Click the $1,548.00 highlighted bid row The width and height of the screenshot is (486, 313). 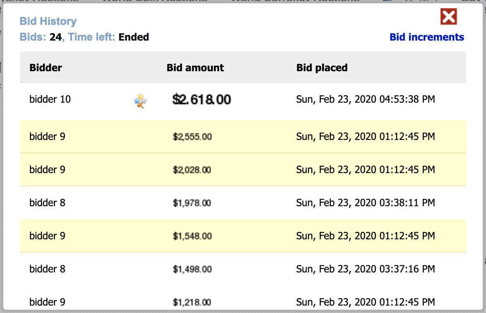click(243, 236)
